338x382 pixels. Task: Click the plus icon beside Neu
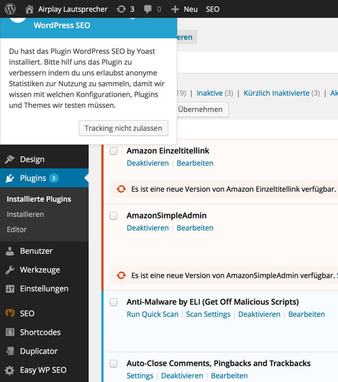pos(175,9)
